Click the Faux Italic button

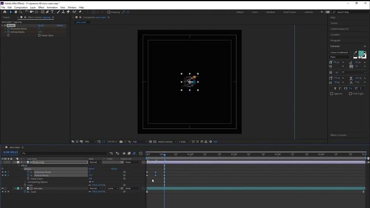click(340, 88)
